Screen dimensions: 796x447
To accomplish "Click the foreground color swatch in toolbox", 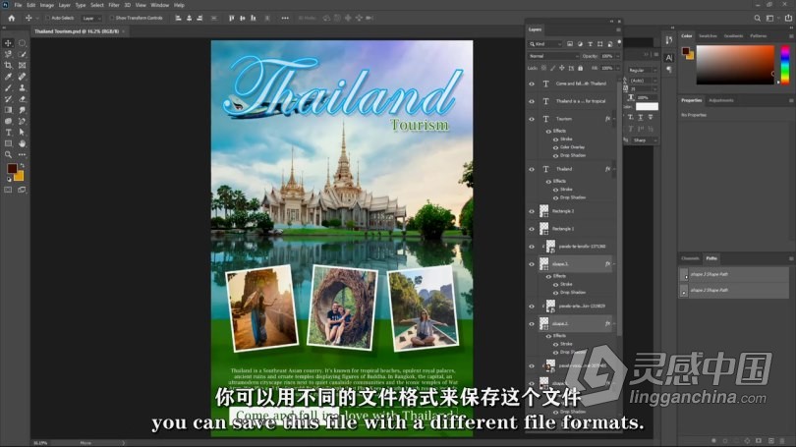I will [x=12, y=168].
